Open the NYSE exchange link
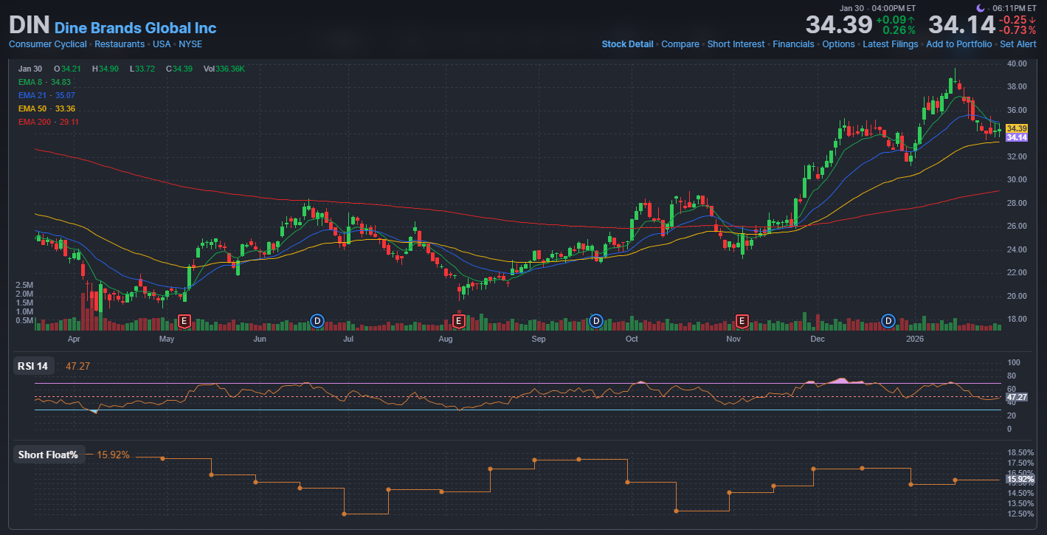Viewport: 1047px width, 535px height. (x=190, y=44)
